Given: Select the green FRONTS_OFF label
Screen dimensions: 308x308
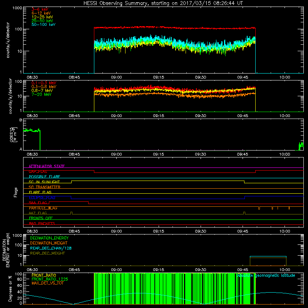Looking at the screenshot, I should point(41,218).
